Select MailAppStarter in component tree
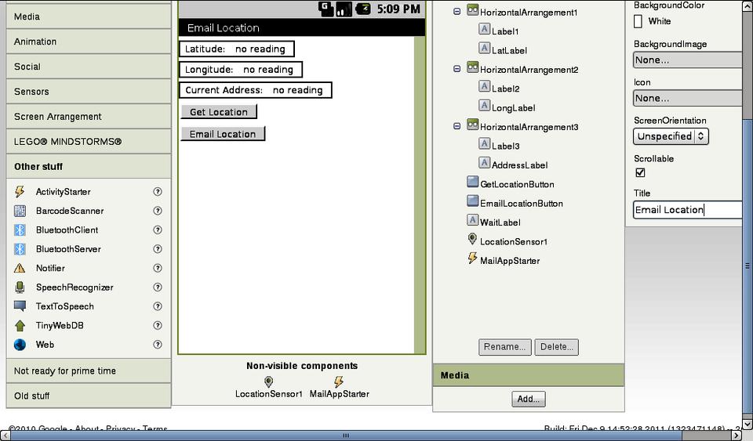Image resolution: width=753 pixels, height=441 pixels. [510, 261]
